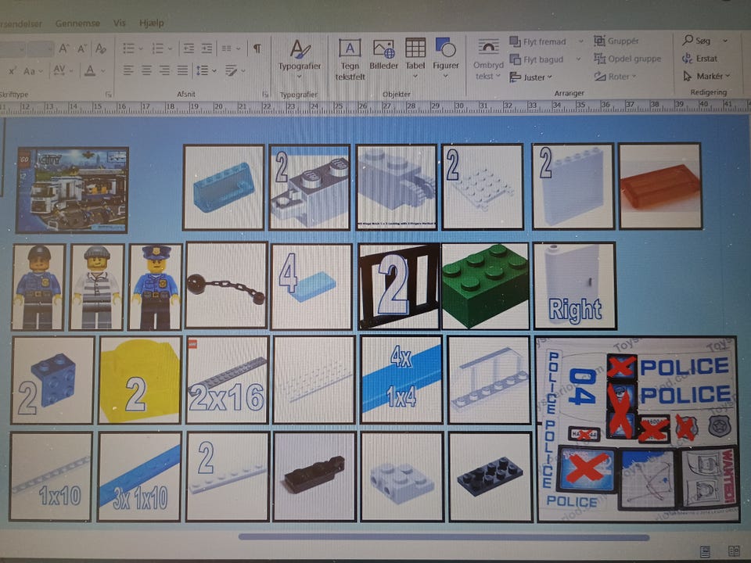Expand the bullet list style dropdown
This screenshot has height=563, width=751.
coord(140,48)
